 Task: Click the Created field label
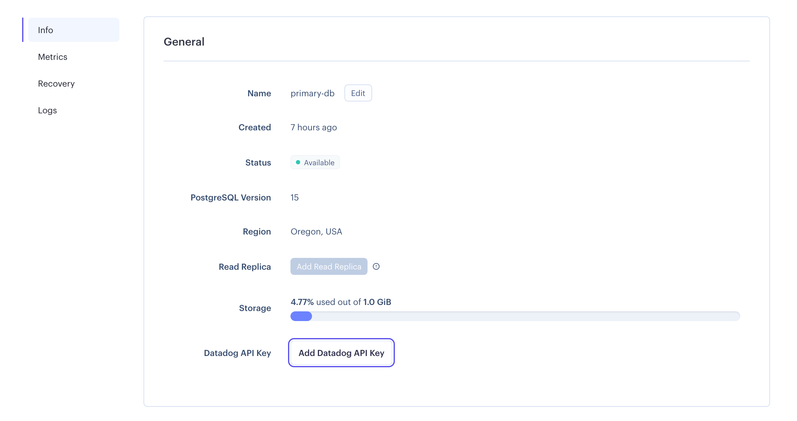point(254,127)
